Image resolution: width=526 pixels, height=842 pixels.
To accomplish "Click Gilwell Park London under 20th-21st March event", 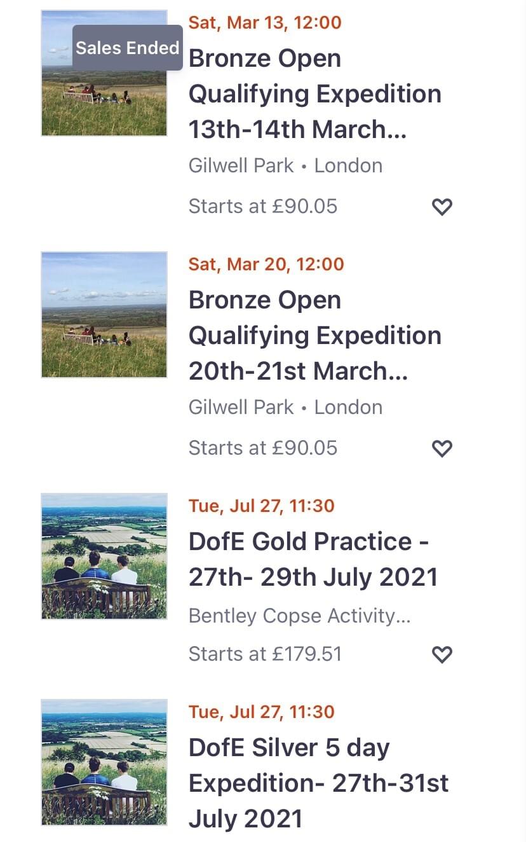I will click(x=285, y=408).
